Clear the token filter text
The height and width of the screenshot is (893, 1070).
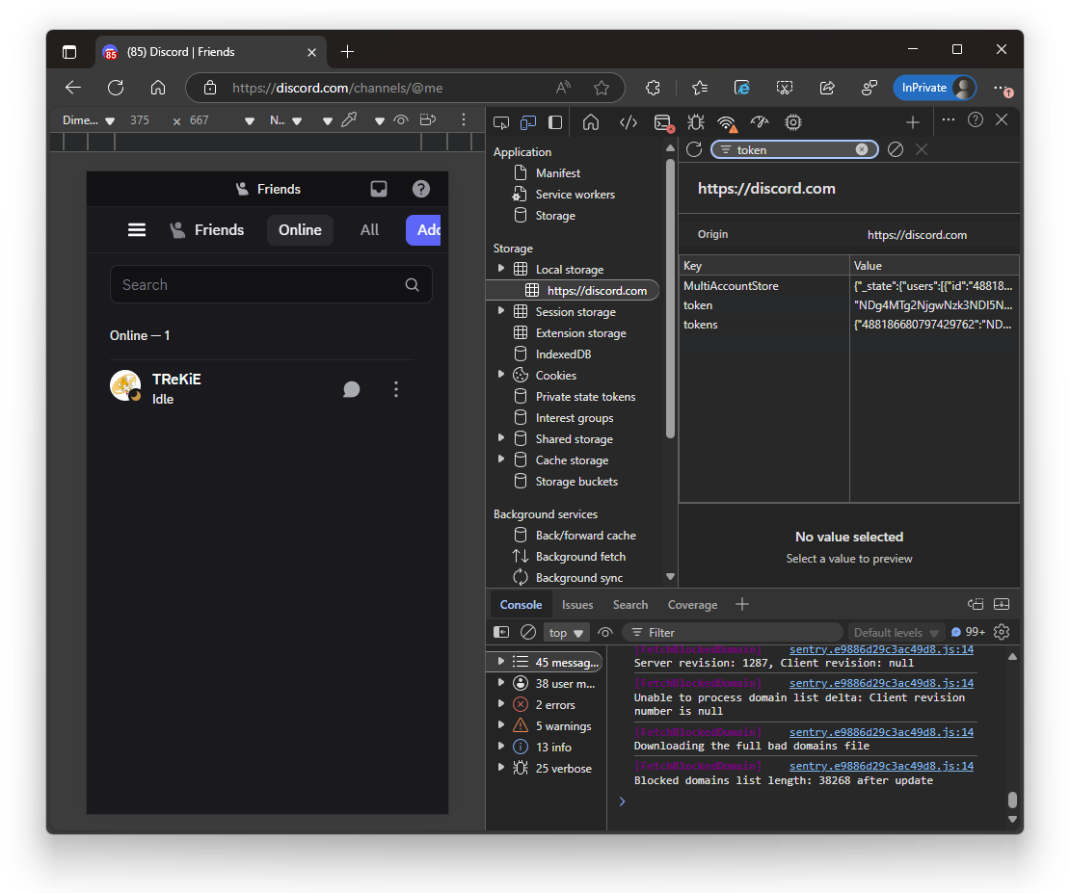pos(862,149)
